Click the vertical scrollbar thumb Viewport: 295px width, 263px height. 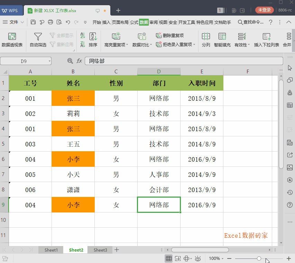coord(281,124)
